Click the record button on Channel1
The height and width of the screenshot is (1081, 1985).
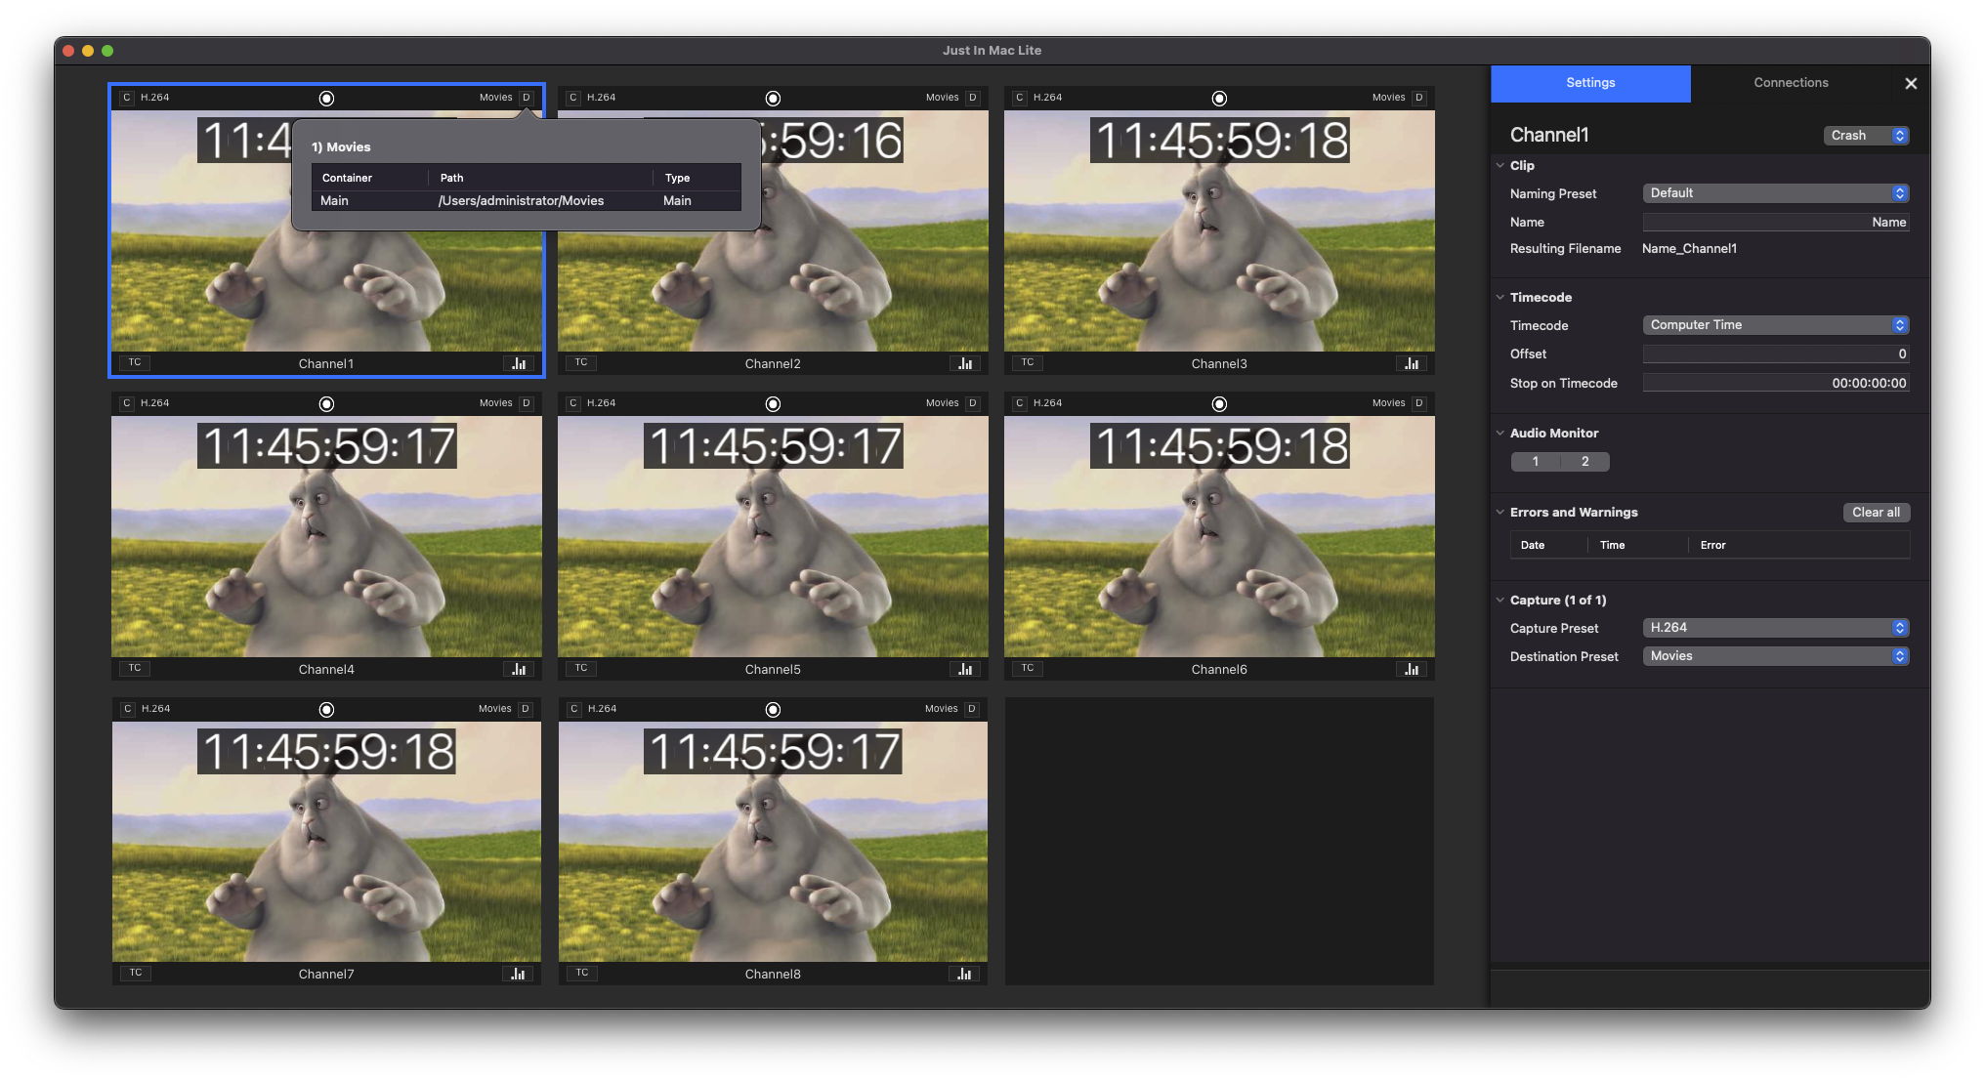327,98
